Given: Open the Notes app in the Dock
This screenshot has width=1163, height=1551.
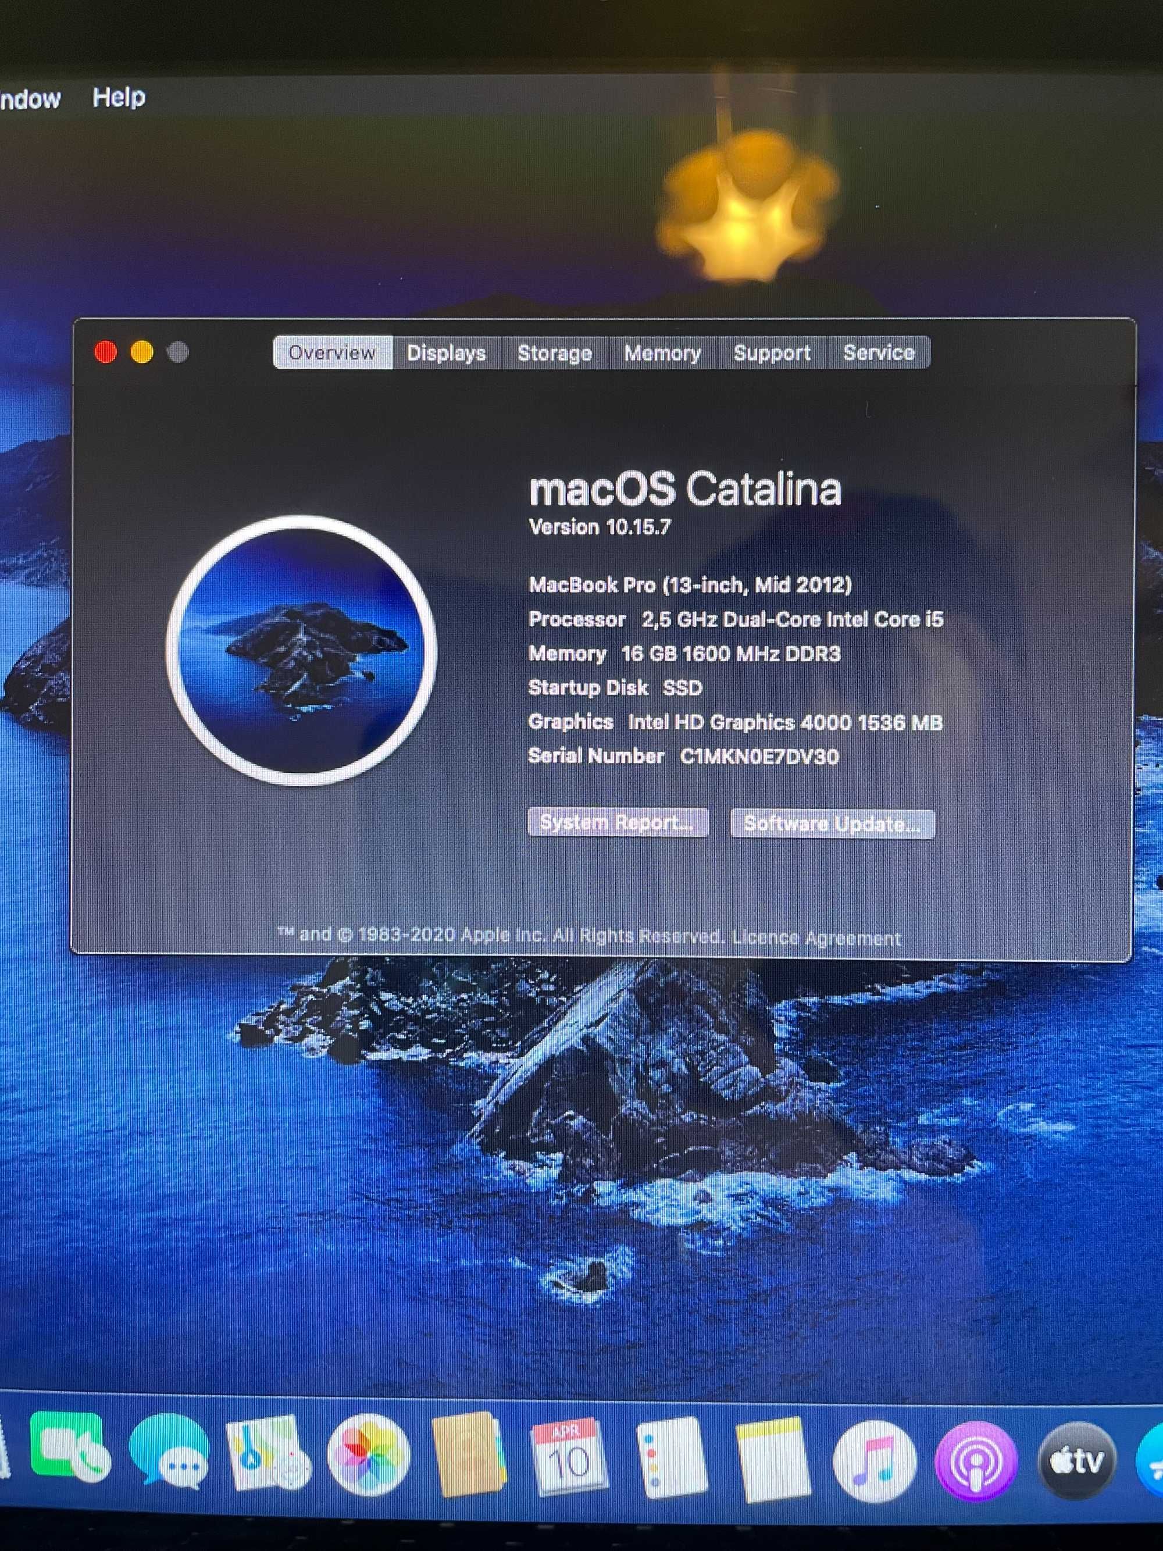Looking at the screenshot, I should pos(773,1459).
